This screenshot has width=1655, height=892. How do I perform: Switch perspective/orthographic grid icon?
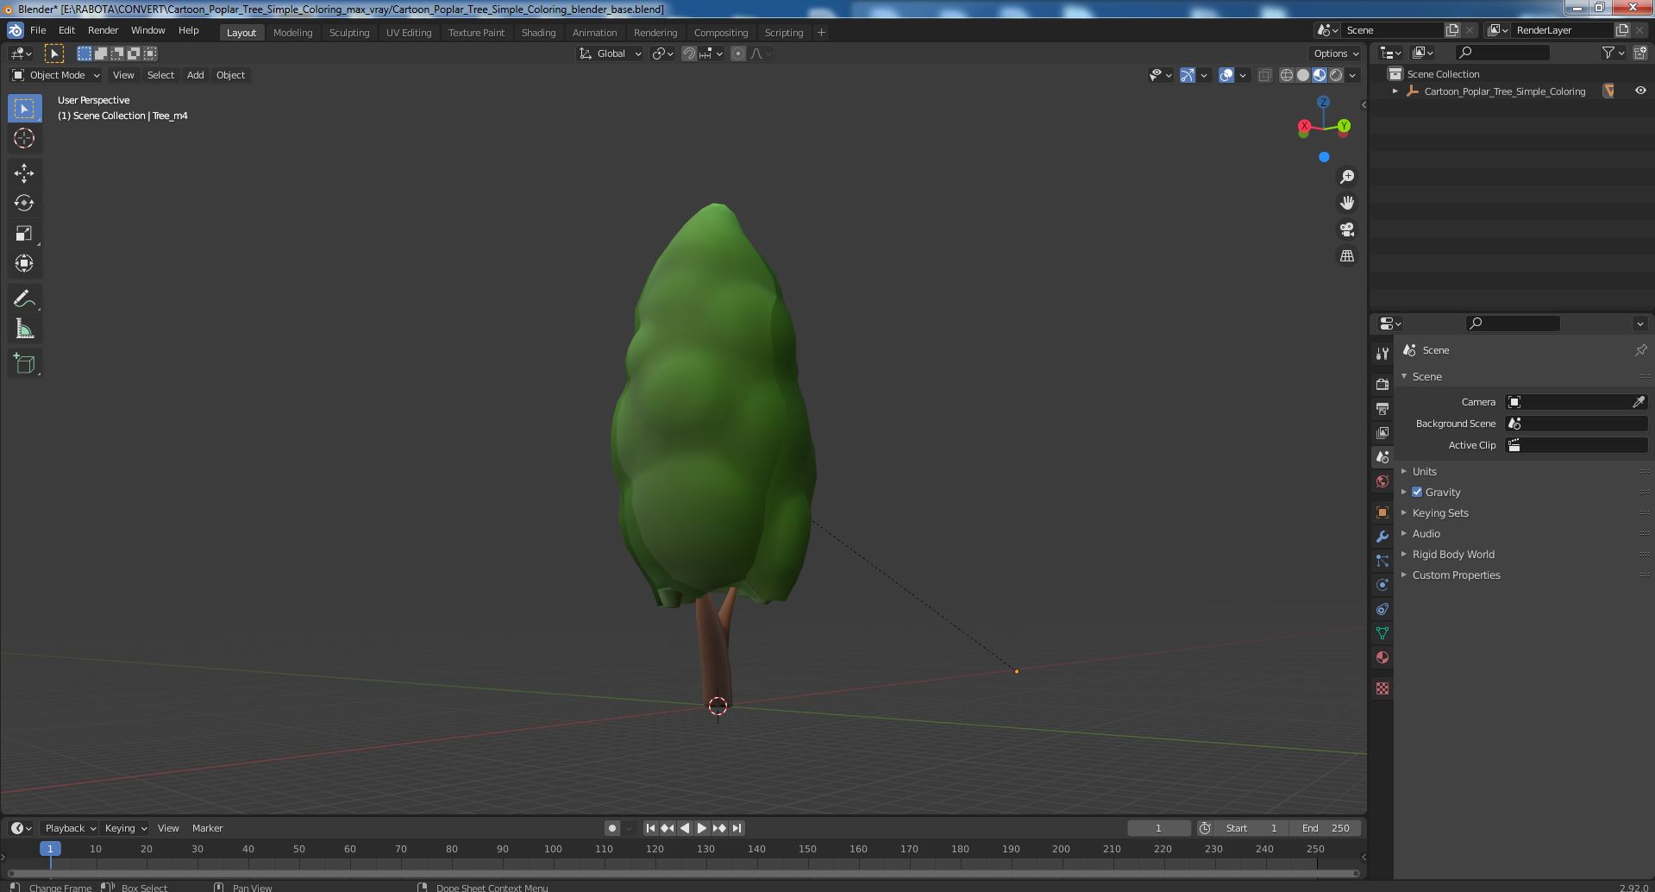point(1346,256)
